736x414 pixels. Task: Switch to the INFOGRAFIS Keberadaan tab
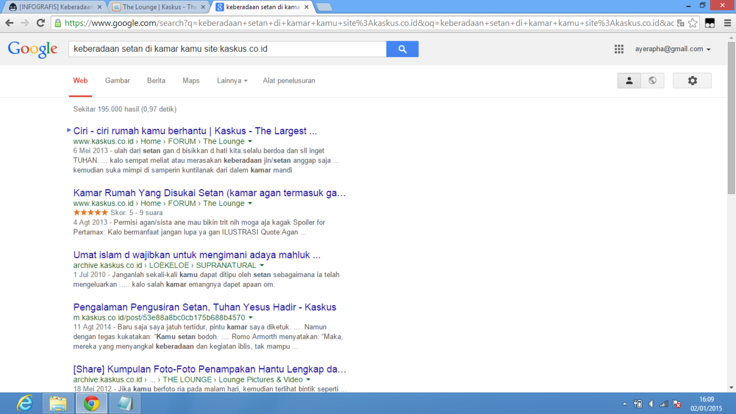point(55,7)
